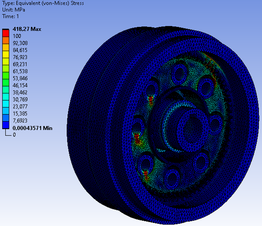Screen dimensions: 262x226
Task: Click the Unit: MPa label
Action: [13, 10]
